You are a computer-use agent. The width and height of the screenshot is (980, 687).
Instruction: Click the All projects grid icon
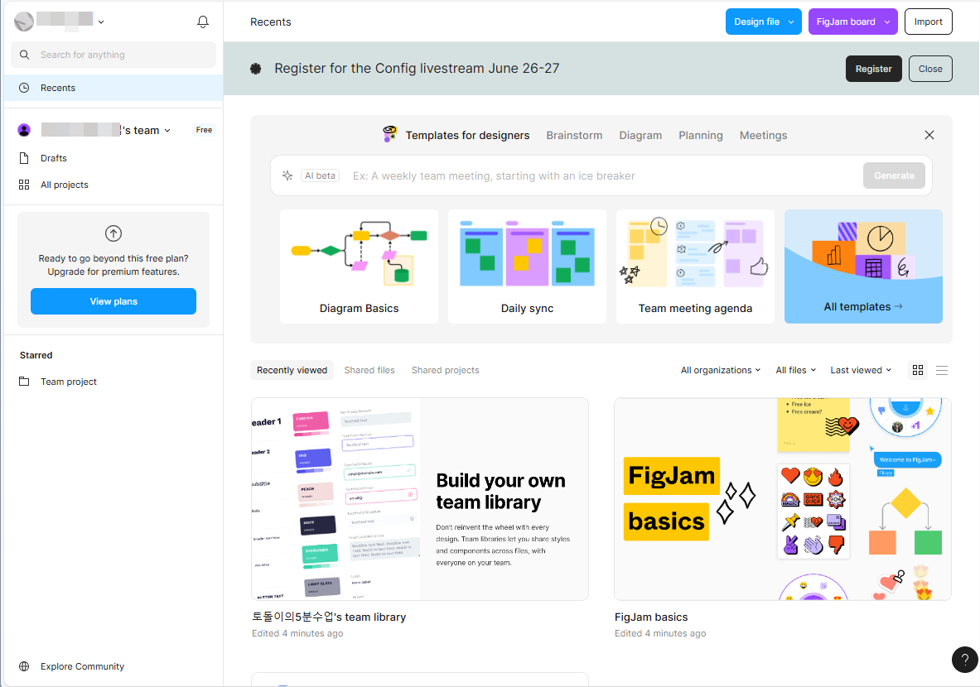[x=24, y=185]
